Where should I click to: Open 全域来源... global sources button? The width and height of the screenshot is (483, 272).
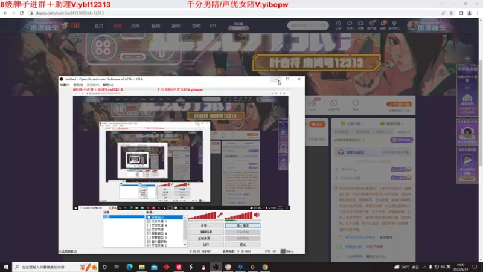(x=206, y=238)
